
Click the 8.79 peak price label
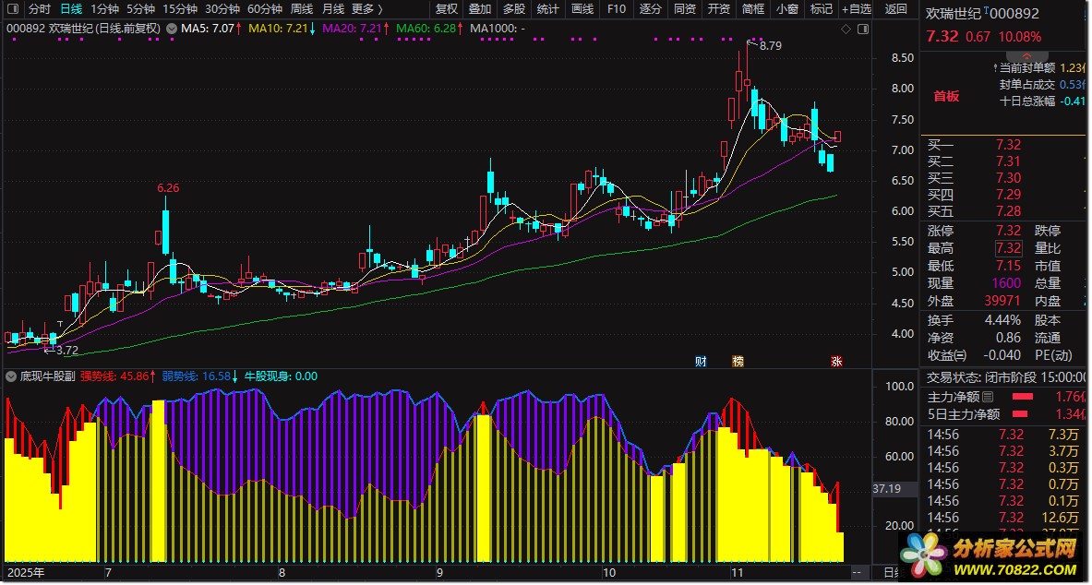pos(770,45)
